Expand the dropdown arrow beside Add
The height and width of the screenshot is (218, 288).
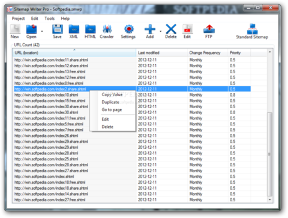pyautogui.click(x=160, y=31)
